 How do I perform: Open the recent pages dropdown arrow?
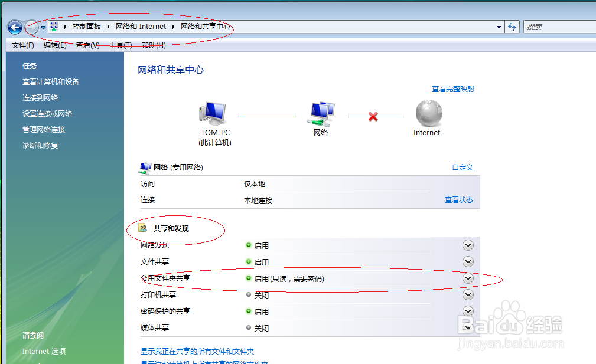pyautogui.click(x=43, y=27)
